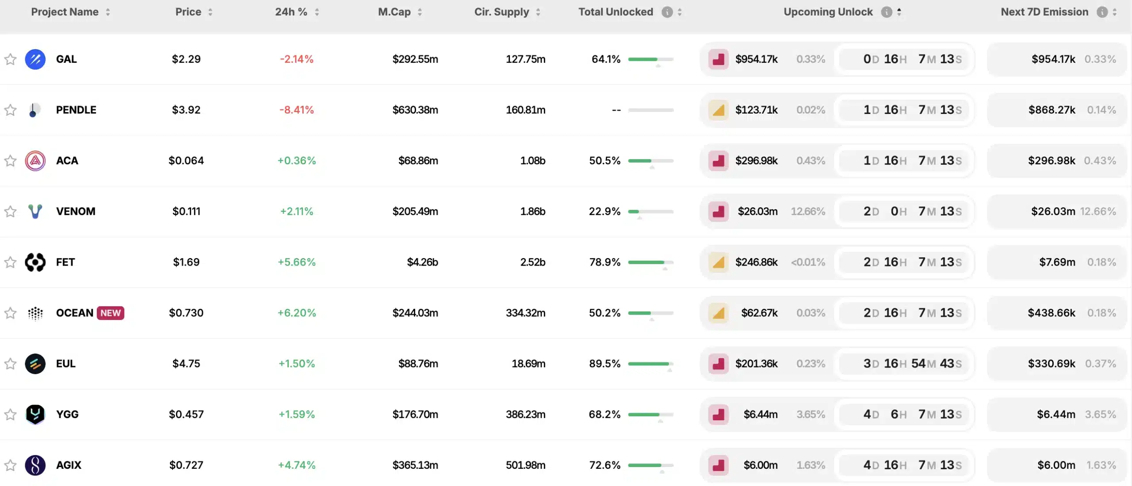
Task: Open the GAL project link
Action: (66, 59)
